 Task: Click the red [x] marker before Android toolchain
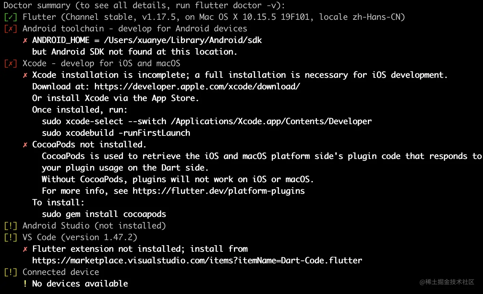click(x=11, y=29)
